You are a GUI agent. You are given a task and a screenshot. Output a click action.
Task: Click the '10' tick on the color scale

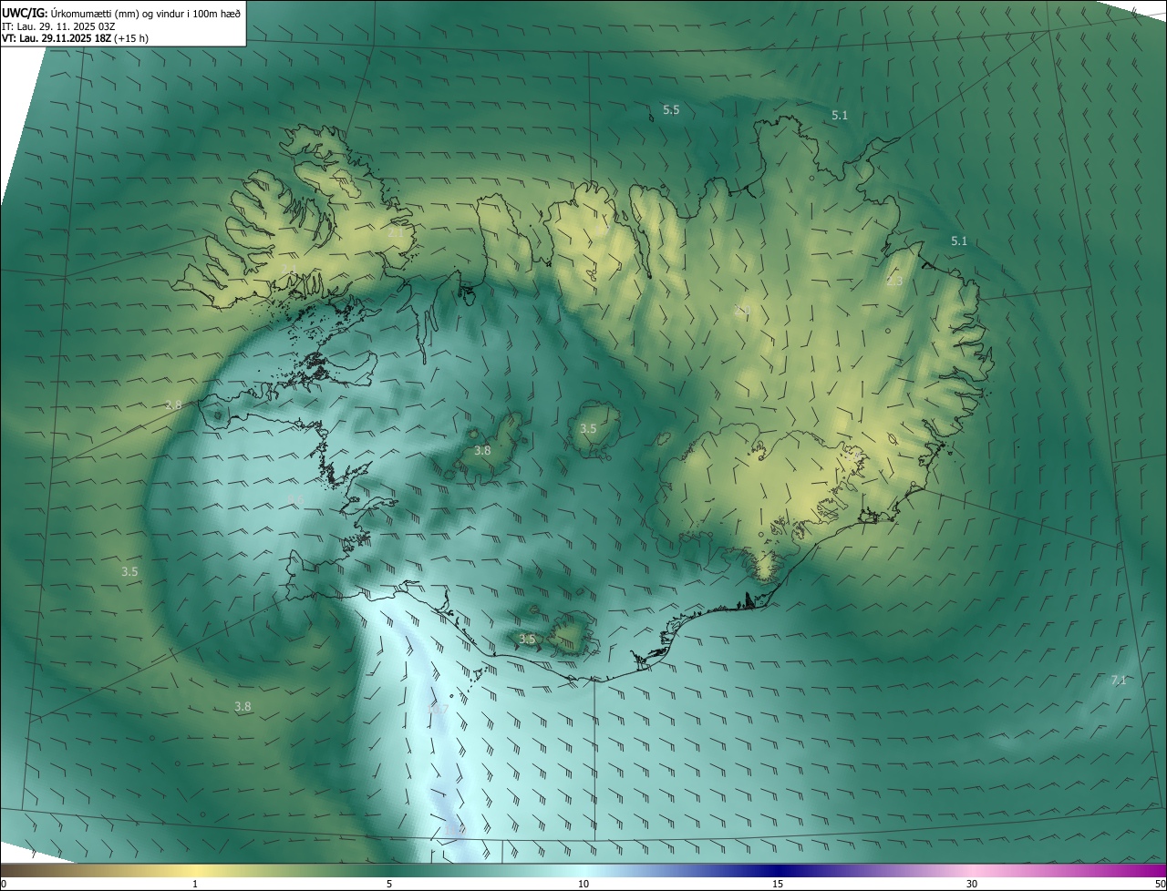point(583,884)
